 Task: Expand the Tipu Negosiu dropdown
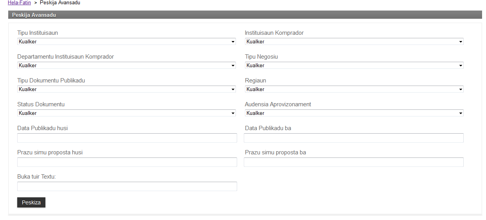(354, 65)
